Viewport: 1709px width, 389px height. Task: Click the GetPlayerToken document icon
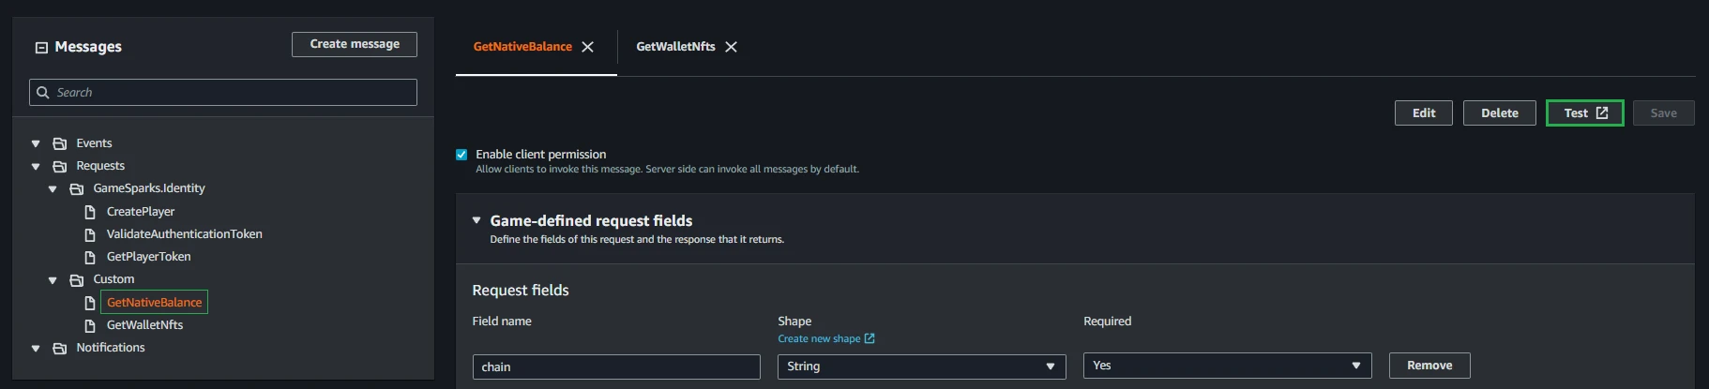click(x=90, y=257)
